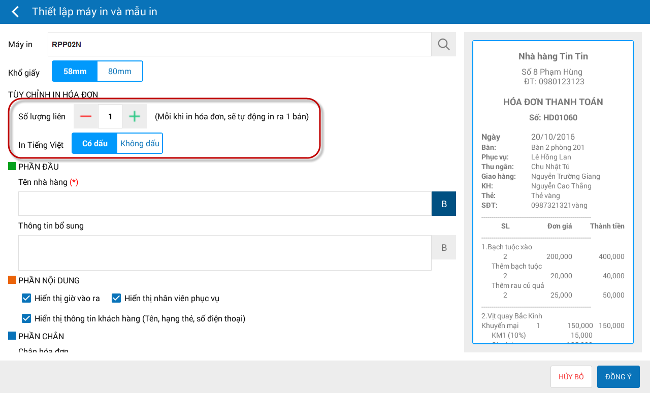Click Bạch tuộc xào item in preview
The height and width of the screenshot is (393, 650).
pyautogui.click(x=507, y=247)
